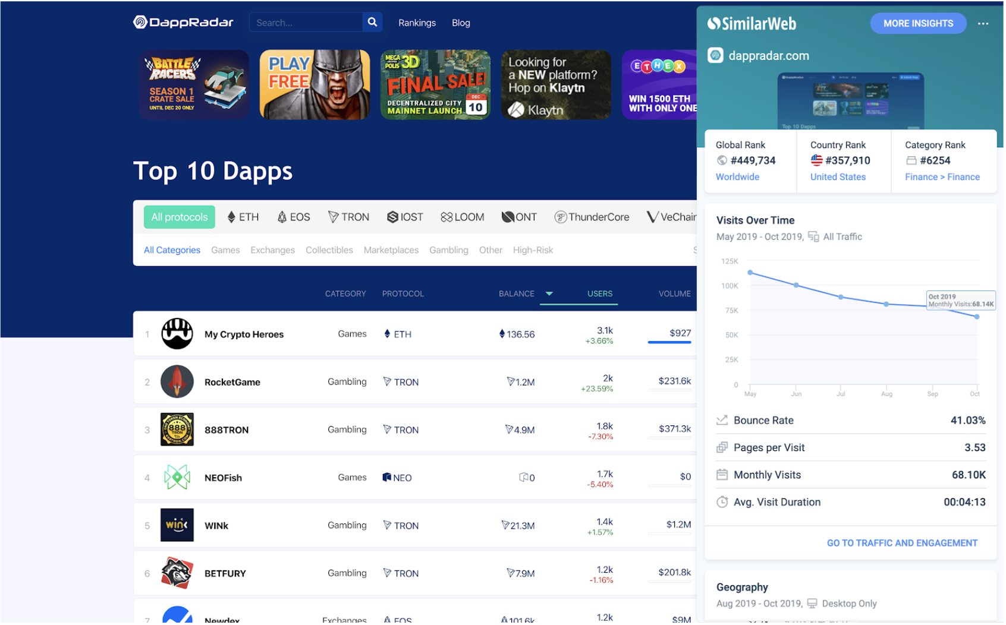Select the TRON protocol filter
Image resolution: width=1006 pixels, height=625 pixels.
click(x=349, y=217)
